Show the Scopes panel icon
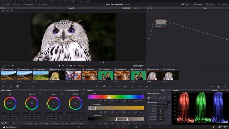Screen dimensions: 229x129 point(218,87)
